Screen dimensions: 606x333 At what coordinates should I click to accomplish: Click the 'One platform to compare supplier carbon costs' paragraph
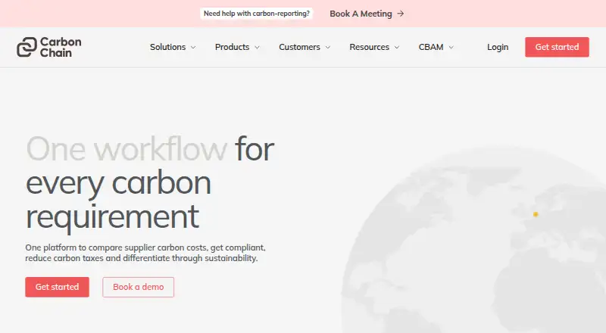tap(145, 253)
